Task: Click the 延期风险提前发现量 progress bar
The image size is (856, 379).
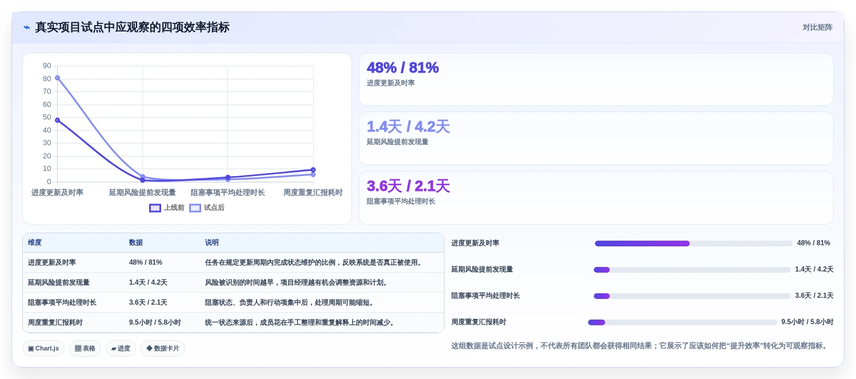Action: tap(692, 270)
